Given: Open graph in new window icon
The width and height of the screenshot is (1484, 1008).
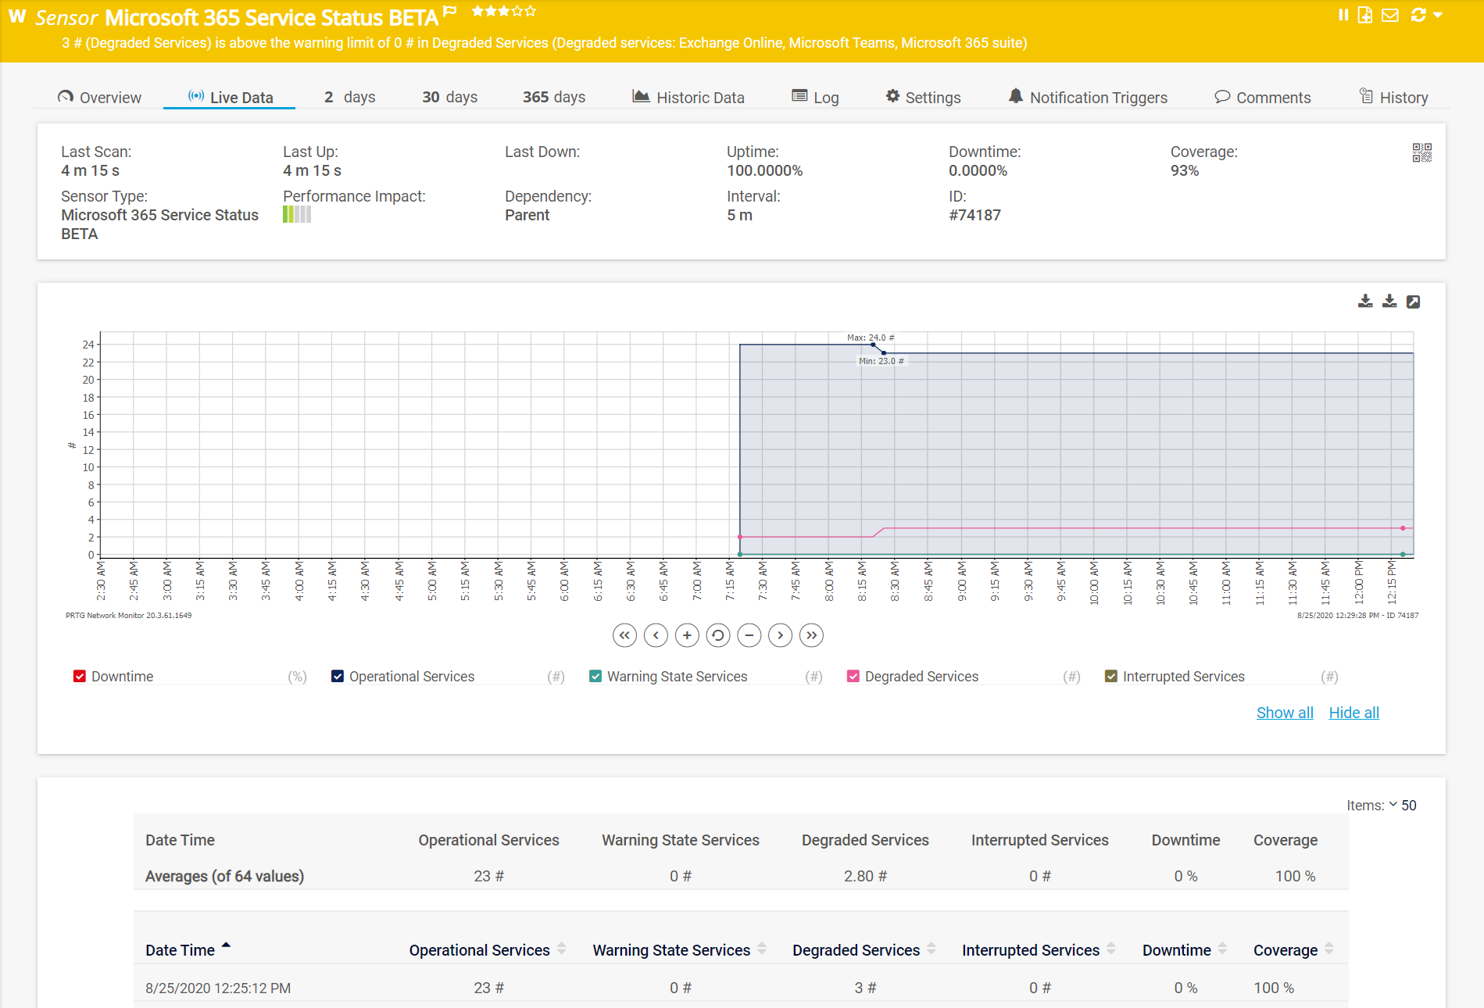Looking at the screenshot, I should pyautogui.click(x=1413, y=302).
